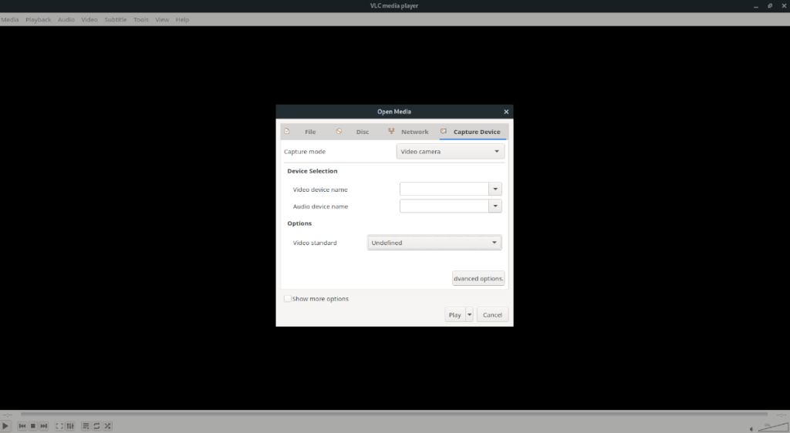This screenshot has width=790, height=433.
Task: Mute audio with the speaker icon
Action: click(752, 428)
